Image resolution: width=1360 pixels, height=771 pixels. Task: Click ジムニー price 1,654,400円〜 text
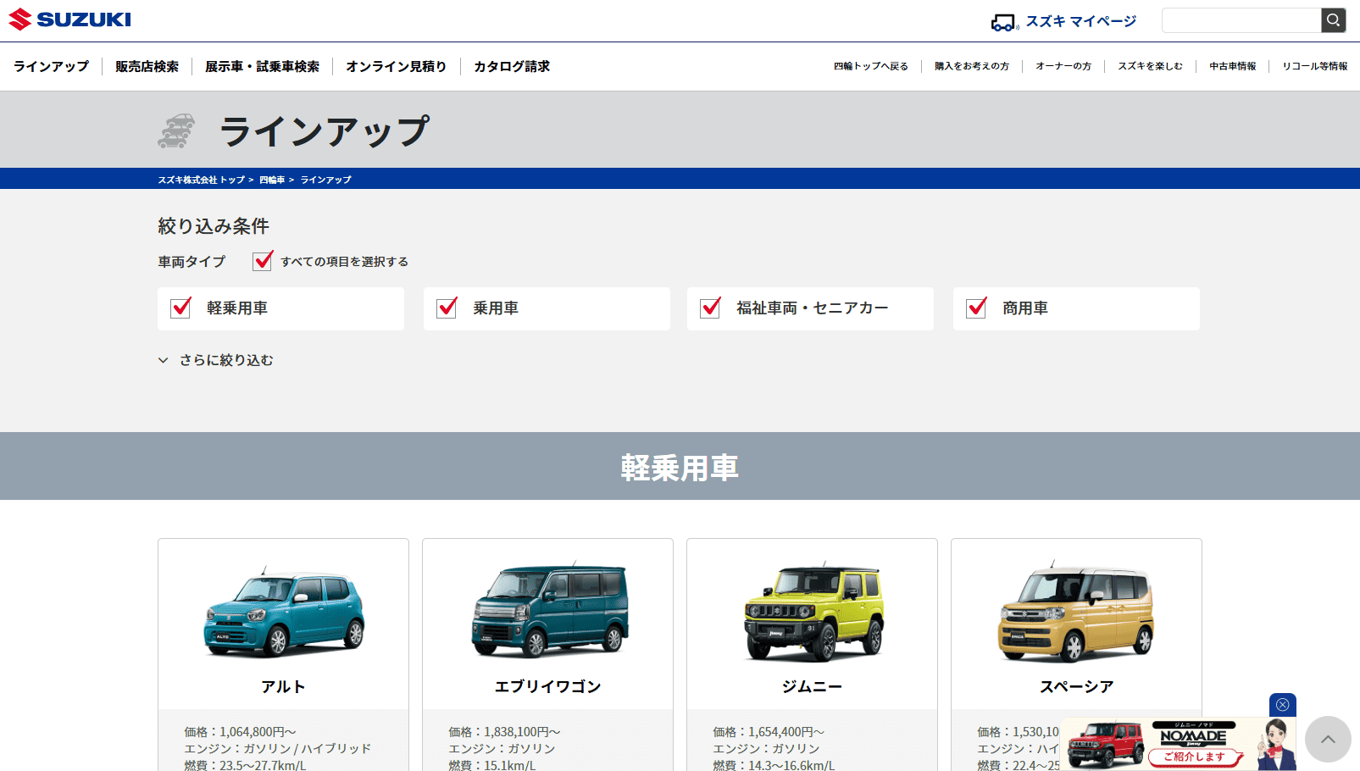pos(769,731)
